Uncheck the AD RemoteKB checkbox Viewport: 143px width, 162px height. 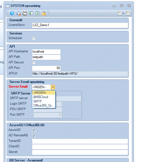(34, 136)
